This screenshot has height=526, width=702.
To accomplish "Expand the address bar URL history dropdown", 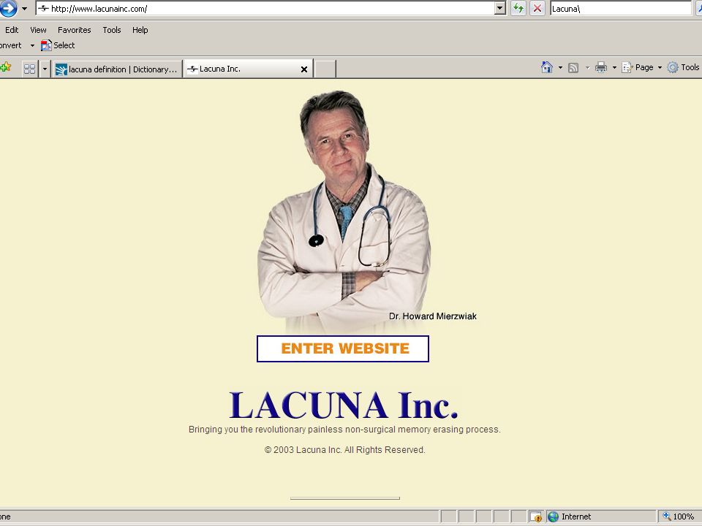I will pyautogui.click(x=500, y=9).
